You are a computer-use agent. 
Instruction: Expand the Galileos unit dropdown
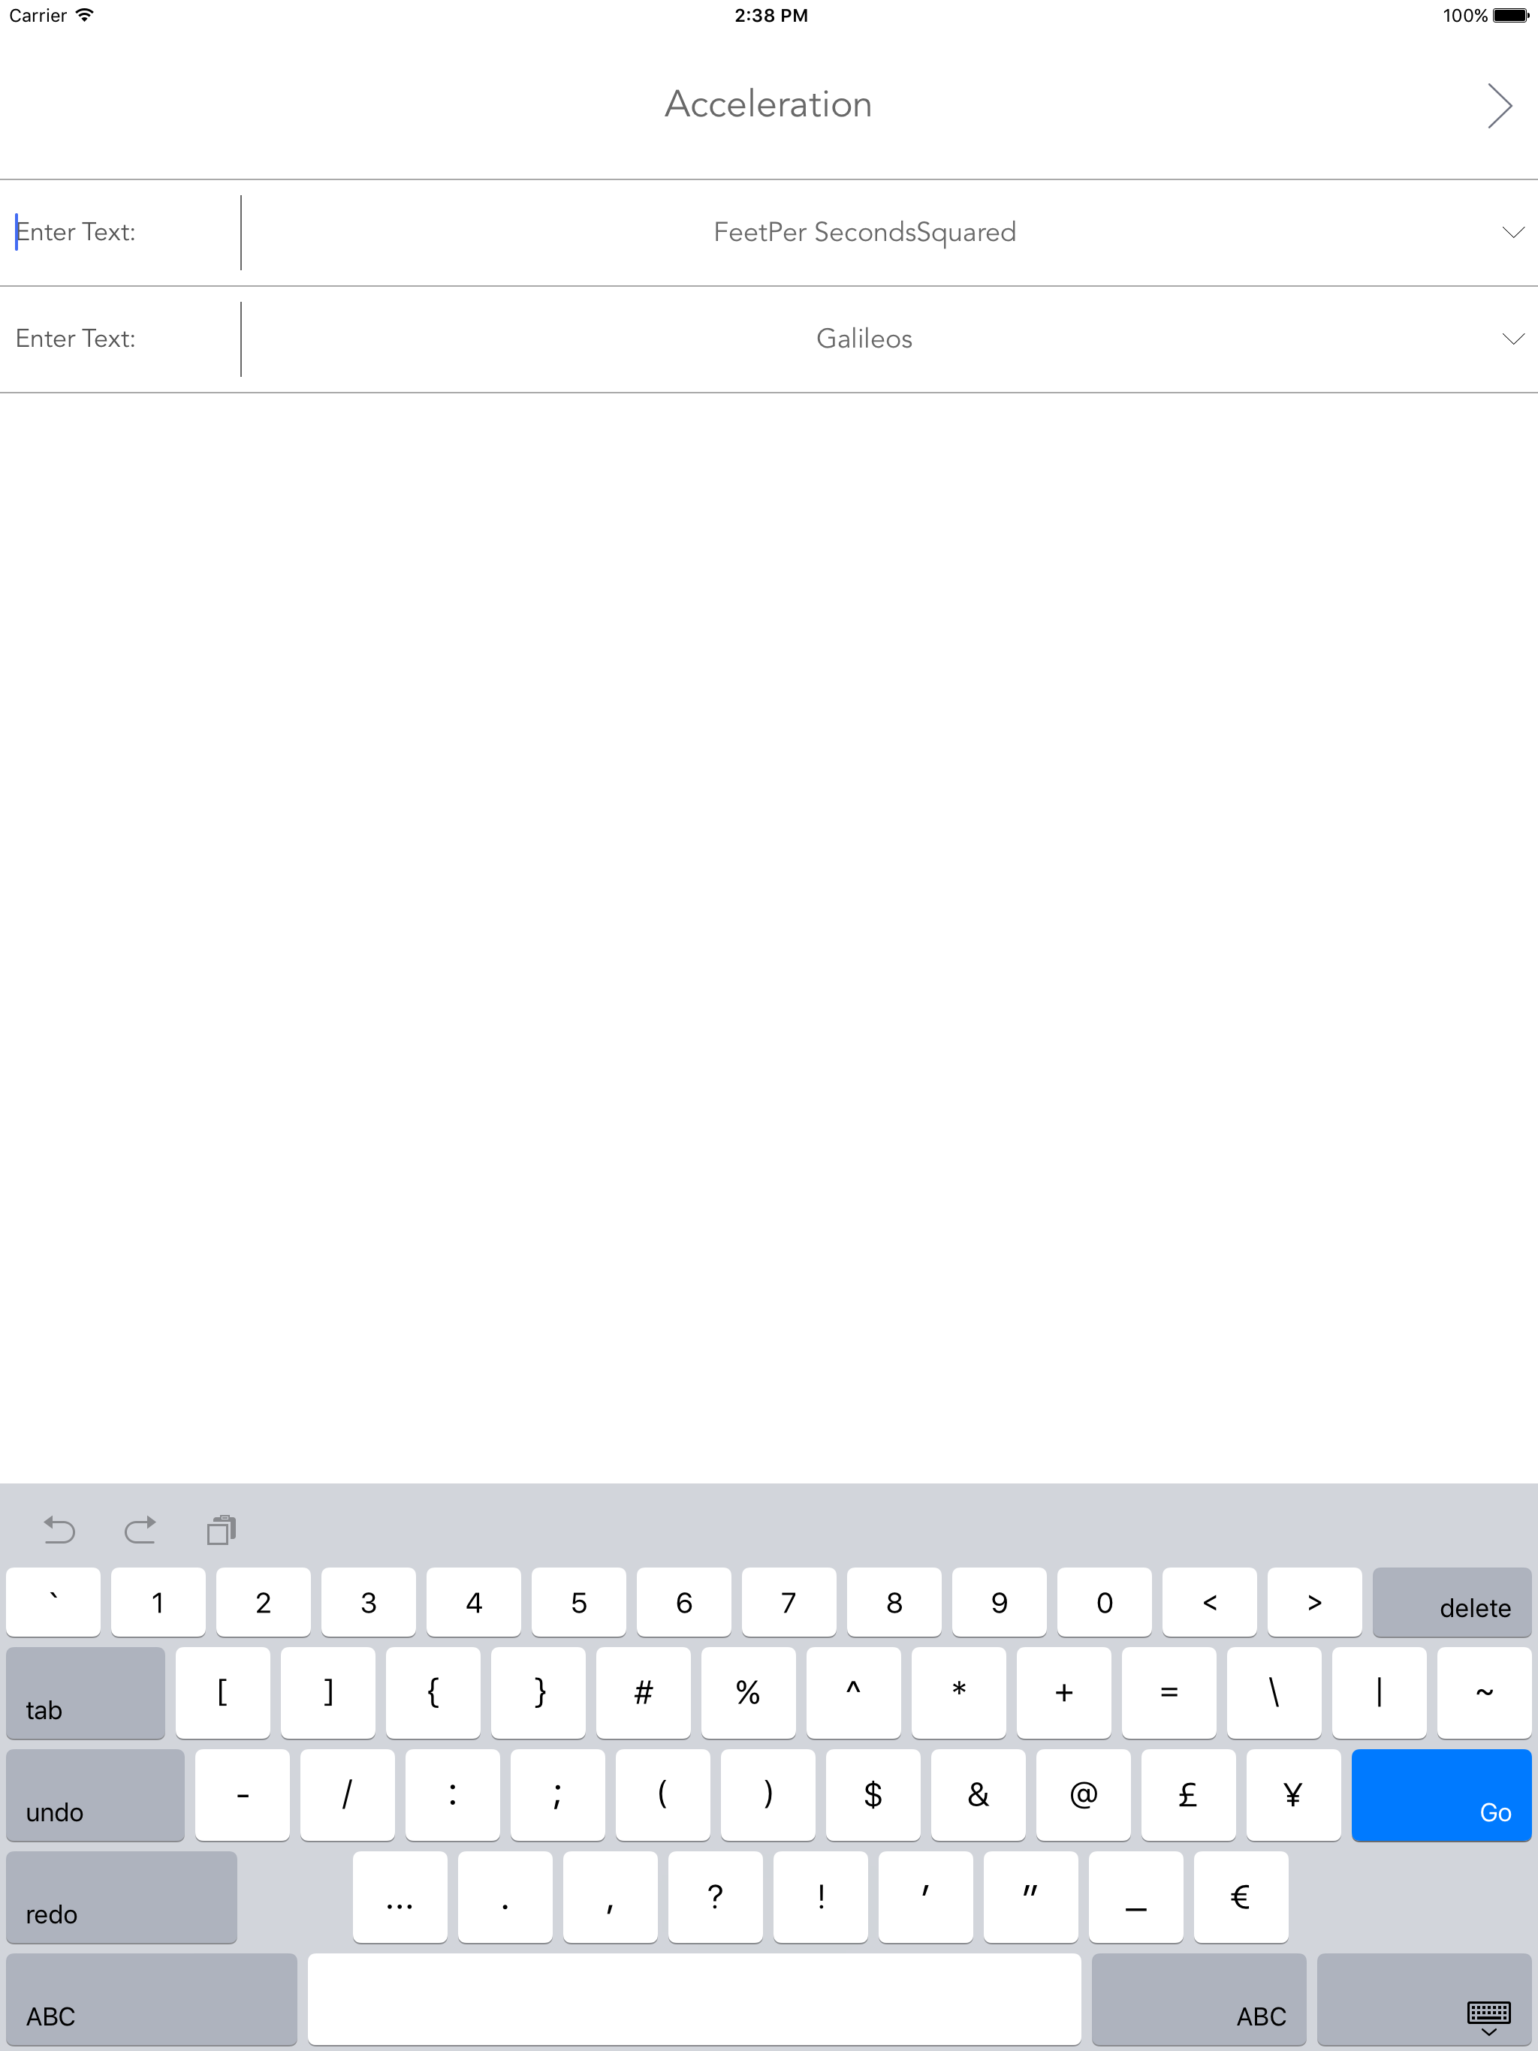864,339
